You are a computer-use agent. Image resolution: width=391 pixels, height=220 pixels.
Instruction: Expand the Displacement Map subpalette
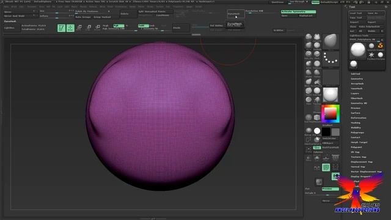(362, 162)
